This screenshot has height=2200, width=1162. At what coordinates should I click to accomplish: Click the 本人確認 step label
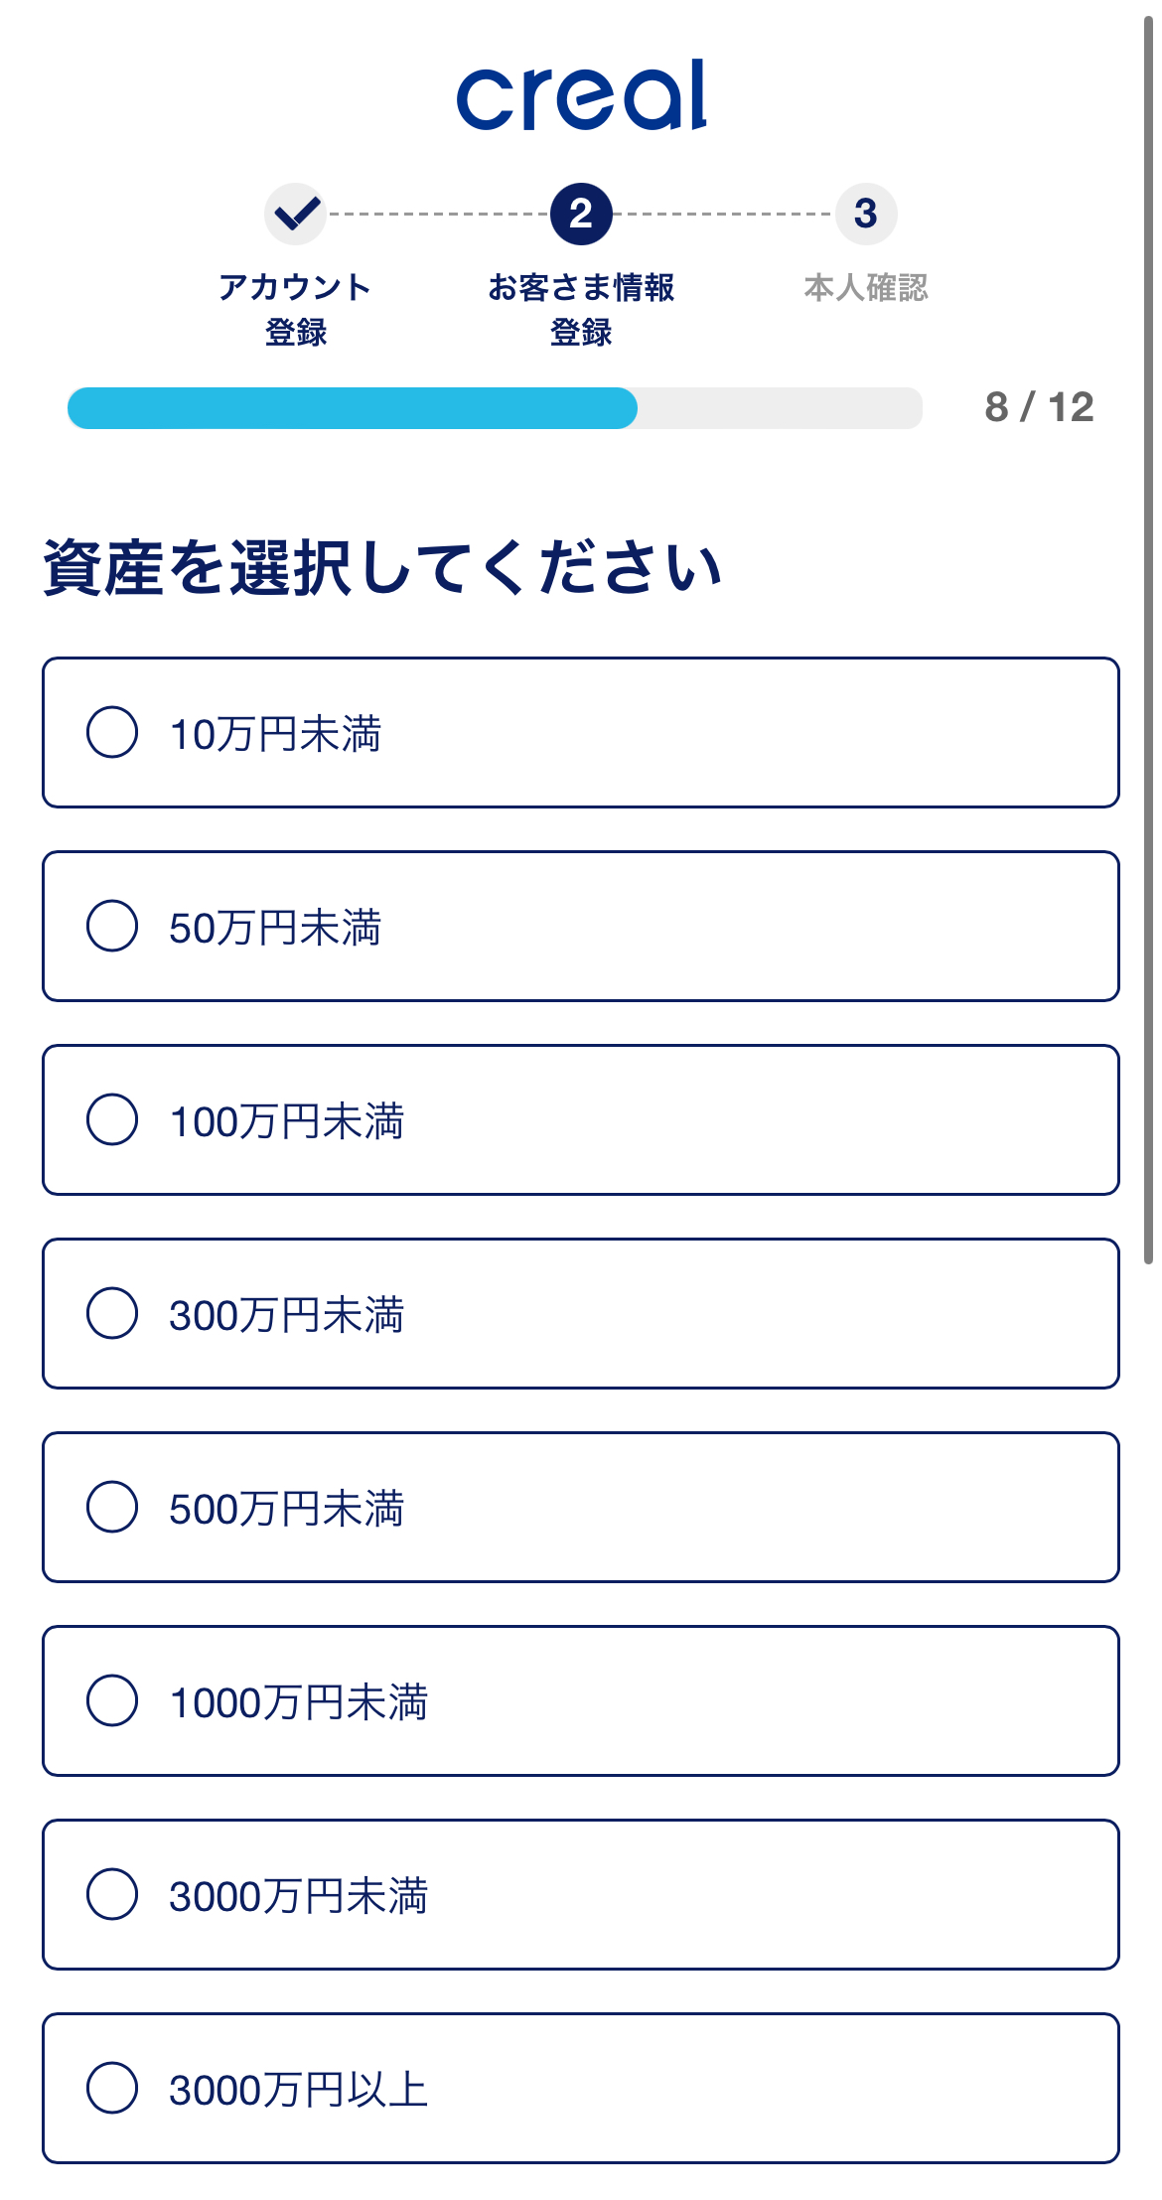coord(866,288)
